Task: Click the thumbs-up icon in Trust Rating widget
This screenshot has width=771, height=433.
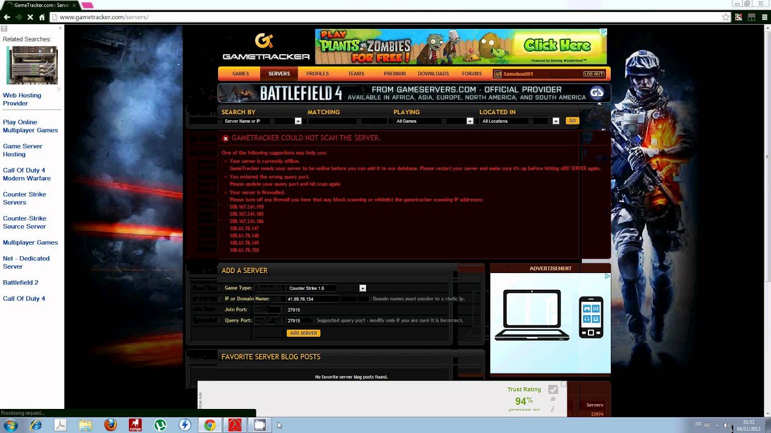Action: pyautogui.click(x=553, y=399)
